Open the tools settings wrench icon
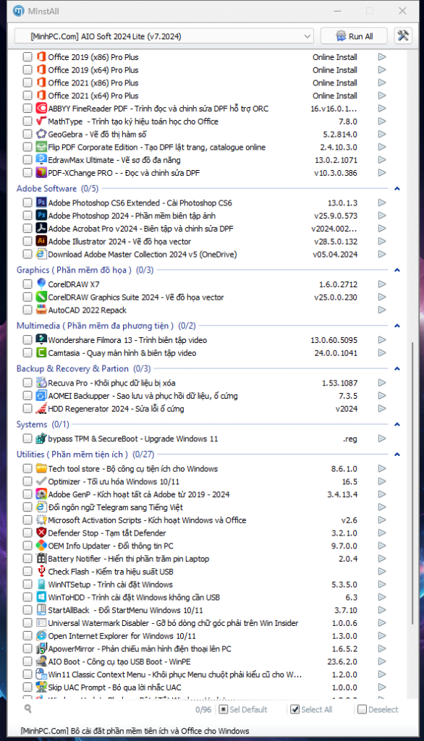 (x=403, y=36)
